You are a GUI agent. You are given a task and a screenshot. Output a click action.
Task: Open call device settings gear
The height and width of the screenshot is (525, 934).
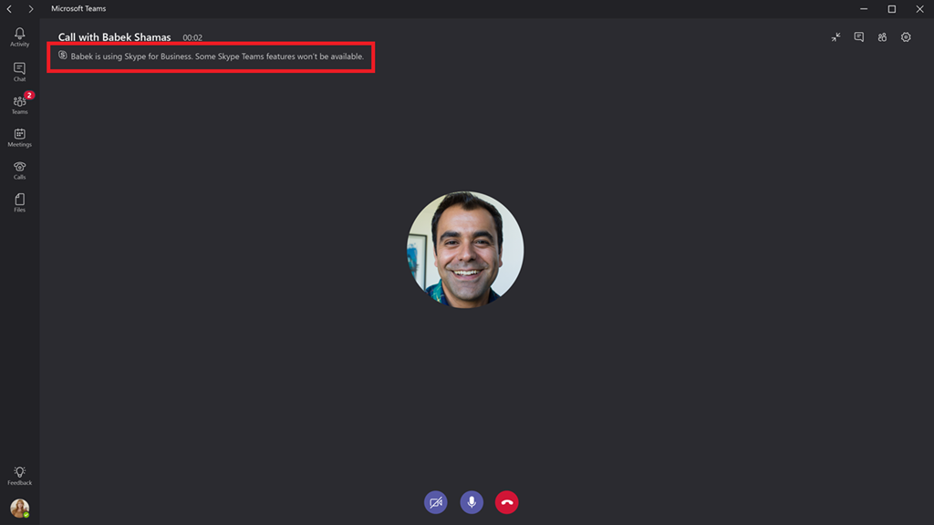pos(906,36)
